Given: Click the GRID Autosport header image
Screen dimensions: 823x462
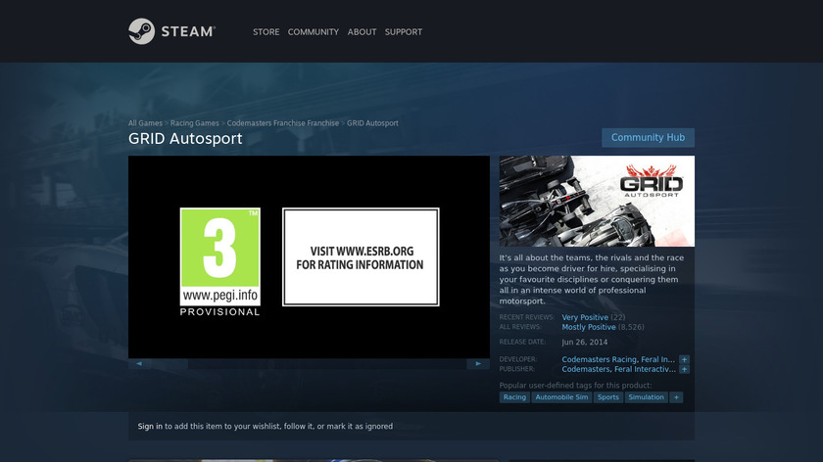Looking at the screenshot, I should pyautogui.click(x=597, y=201).
